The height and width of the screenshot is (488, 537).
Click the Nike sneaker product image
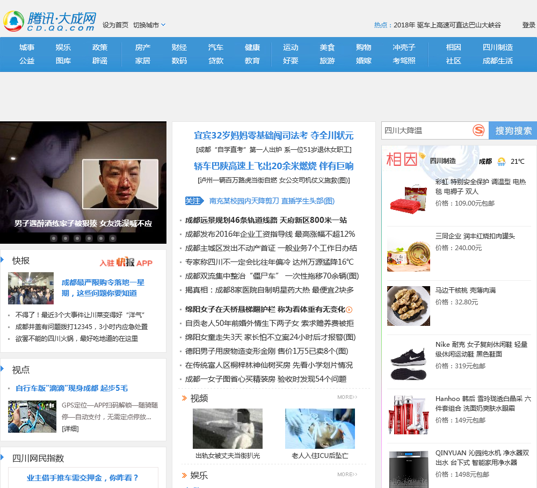click(409, 363)
